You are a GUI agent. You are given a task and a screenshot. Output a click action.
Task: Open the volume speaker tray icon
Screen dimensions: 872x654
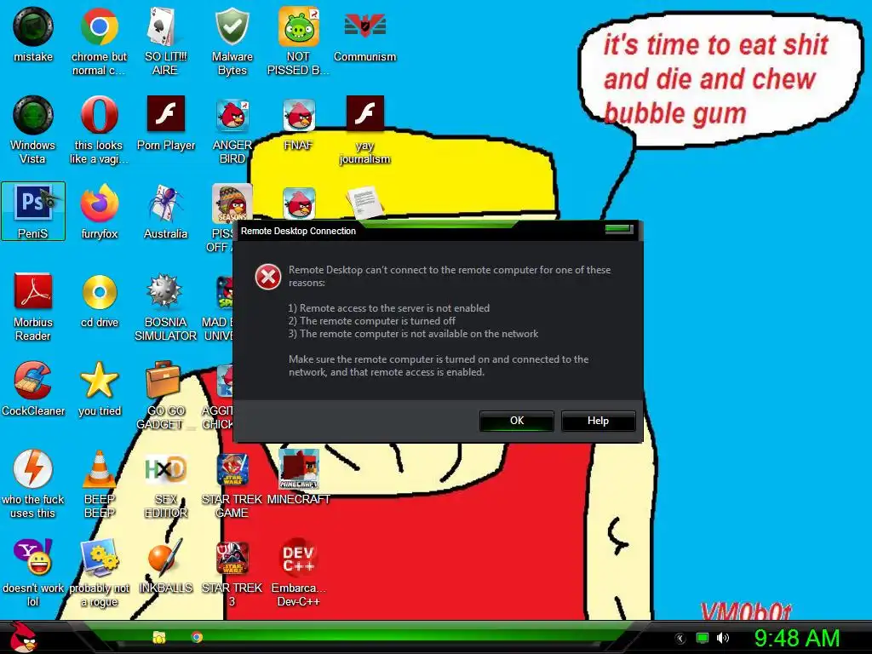(x=723, y=638)
